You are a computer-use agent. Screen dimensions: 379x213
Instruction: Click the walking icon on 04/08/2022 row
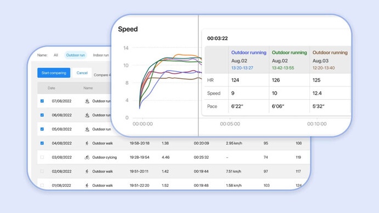point(87,143)
